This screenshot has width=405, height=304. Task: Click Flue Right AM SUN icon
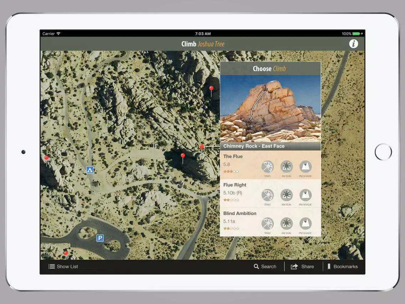286,195
